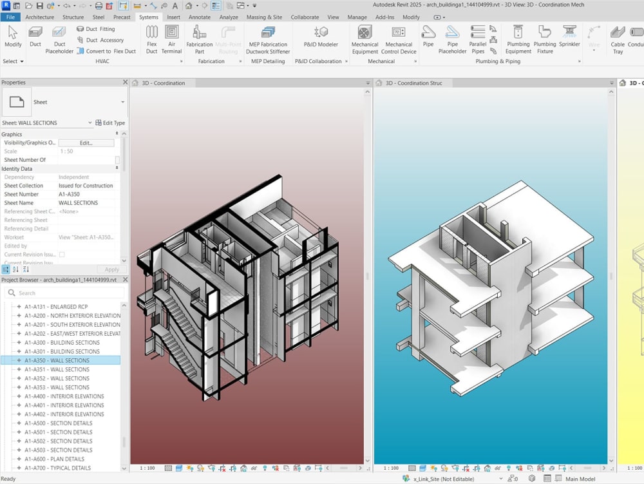Click the Duct Fitting tool

[x=96, y=29]
